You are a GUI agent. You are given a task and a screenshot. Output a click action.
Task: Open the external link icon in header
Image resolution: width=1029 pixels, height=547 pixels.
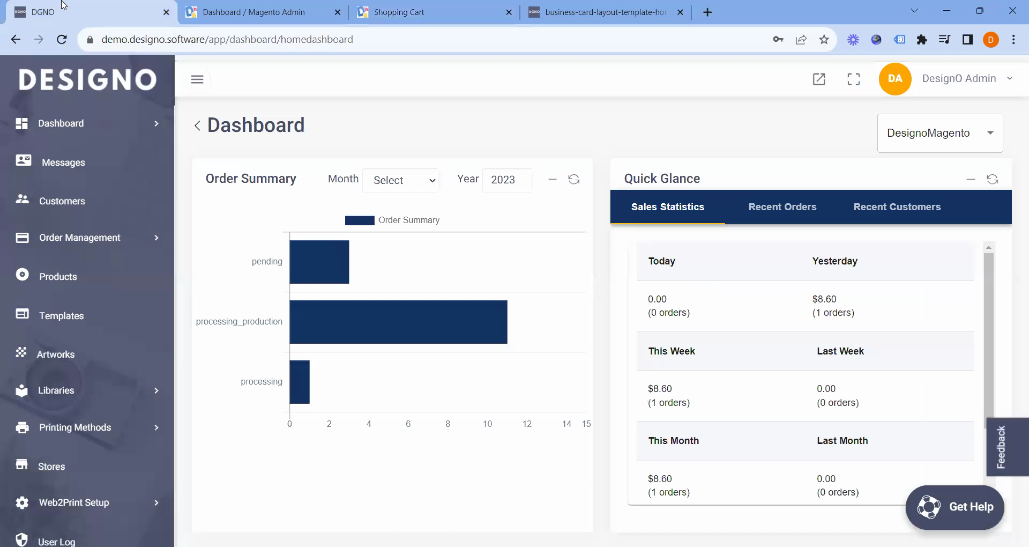coord(819,79)
